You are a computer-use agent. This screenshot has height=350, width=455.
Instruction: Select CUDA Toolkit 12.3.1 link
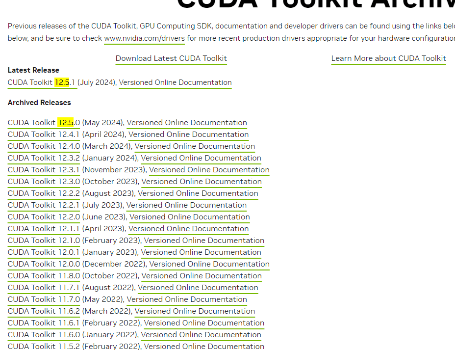pyautogui.click(x=44, y=170)
